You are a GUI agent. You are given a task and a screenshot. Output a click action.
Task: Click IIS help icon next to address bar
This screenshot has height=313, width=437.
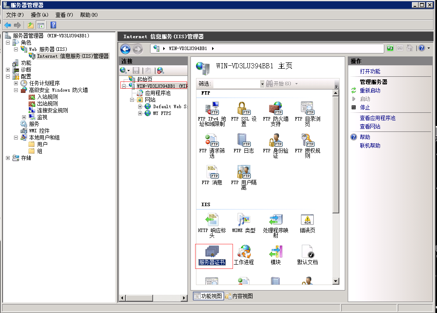coord(422,48)
